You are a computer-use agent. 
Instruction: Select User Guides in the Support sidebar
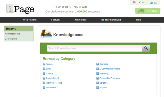(x=19, y=39)
